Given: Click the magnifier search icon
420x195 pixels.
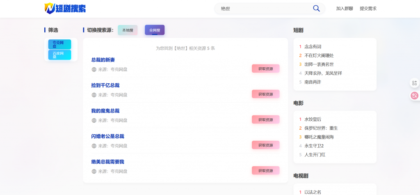Looking at the screenshot, I should click(x=316, y=9).
